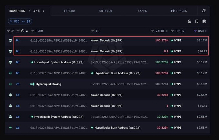Click the $8.19M USD value
The image size is (219, 140).
tap(202, 84)
